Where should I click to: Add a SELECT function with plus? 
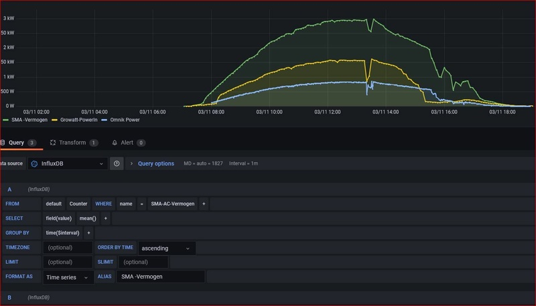click(x=105, y=218)
